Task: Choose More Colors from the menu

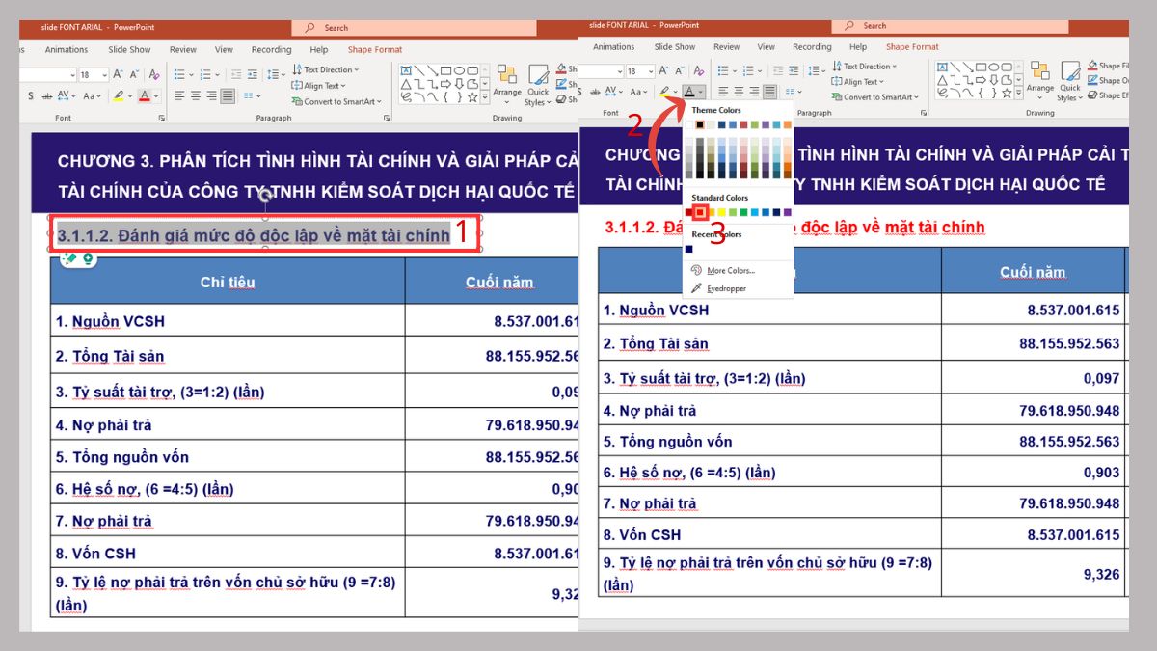Action: coord(731,272)
